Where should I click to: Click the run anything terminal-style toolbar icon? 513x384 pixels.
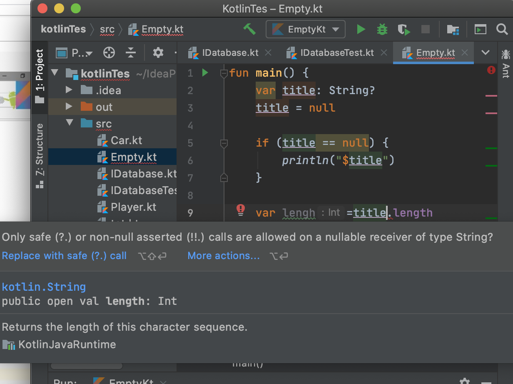(481, 29)
